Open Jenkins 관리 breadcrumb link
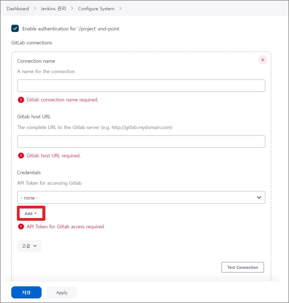289x303 pixels. pyautogui.click(x=53, y=9)
